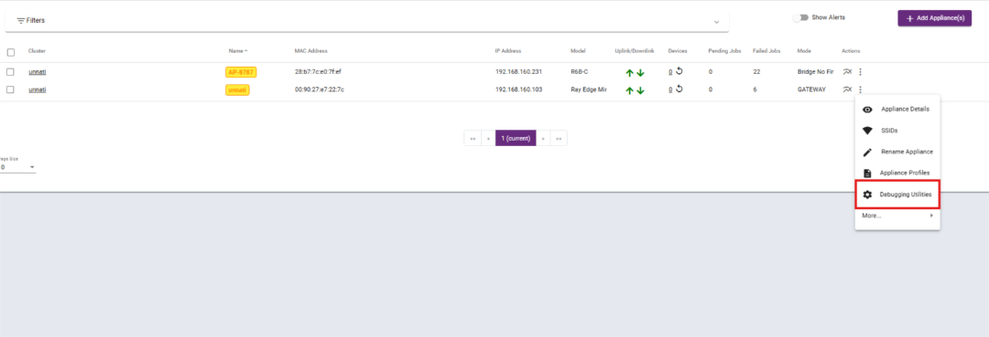This screenshot has width=989, height=337.
Task: Toggle the Show Alerts switch
Action: click(800, 17)
